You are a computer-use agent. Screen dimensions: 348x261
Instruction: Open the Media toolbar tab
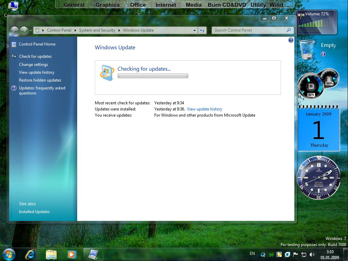(193, 5)
